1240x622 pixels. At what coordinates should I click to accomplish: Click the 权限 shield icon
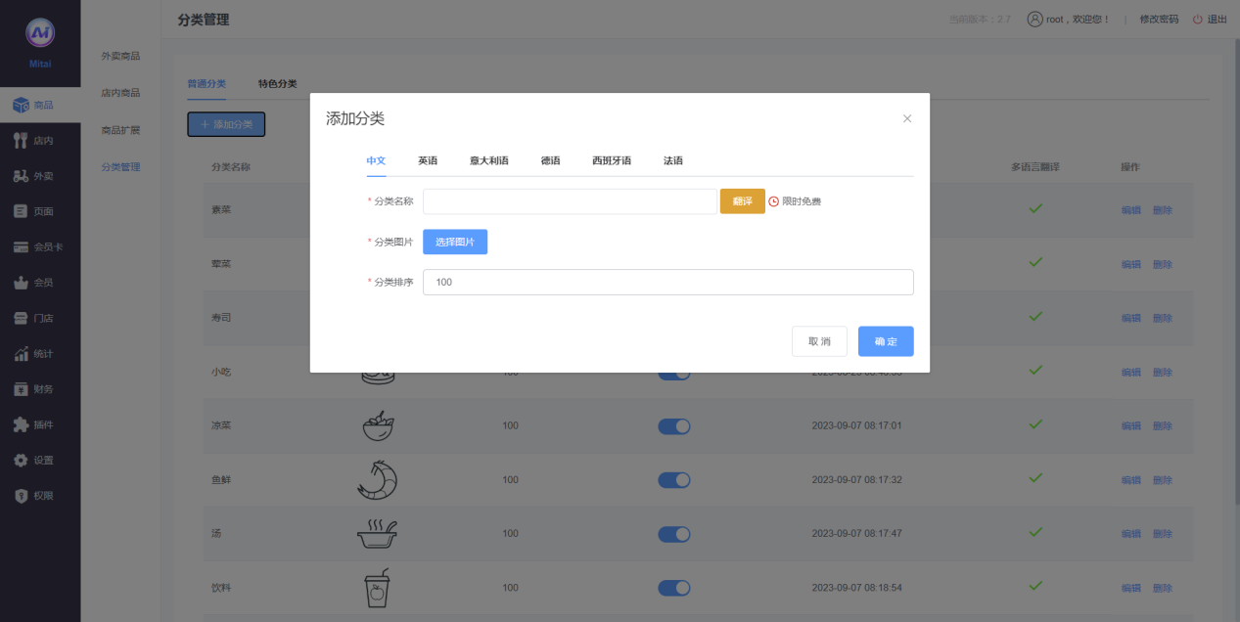pos(21,496)
